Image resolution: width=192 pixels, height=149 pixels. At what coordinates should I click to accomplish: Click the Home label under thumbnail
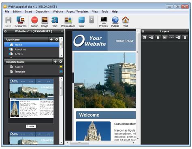(x=31, y=126)
